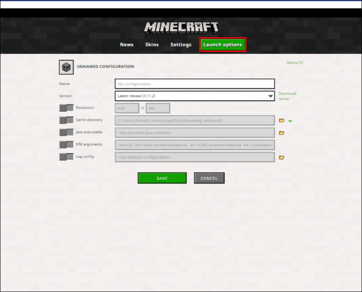
Task: Switch to the Skins tab
Action: pos(152,45)
